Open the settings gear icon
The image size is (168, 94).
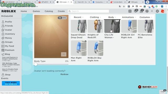[157, 11]
